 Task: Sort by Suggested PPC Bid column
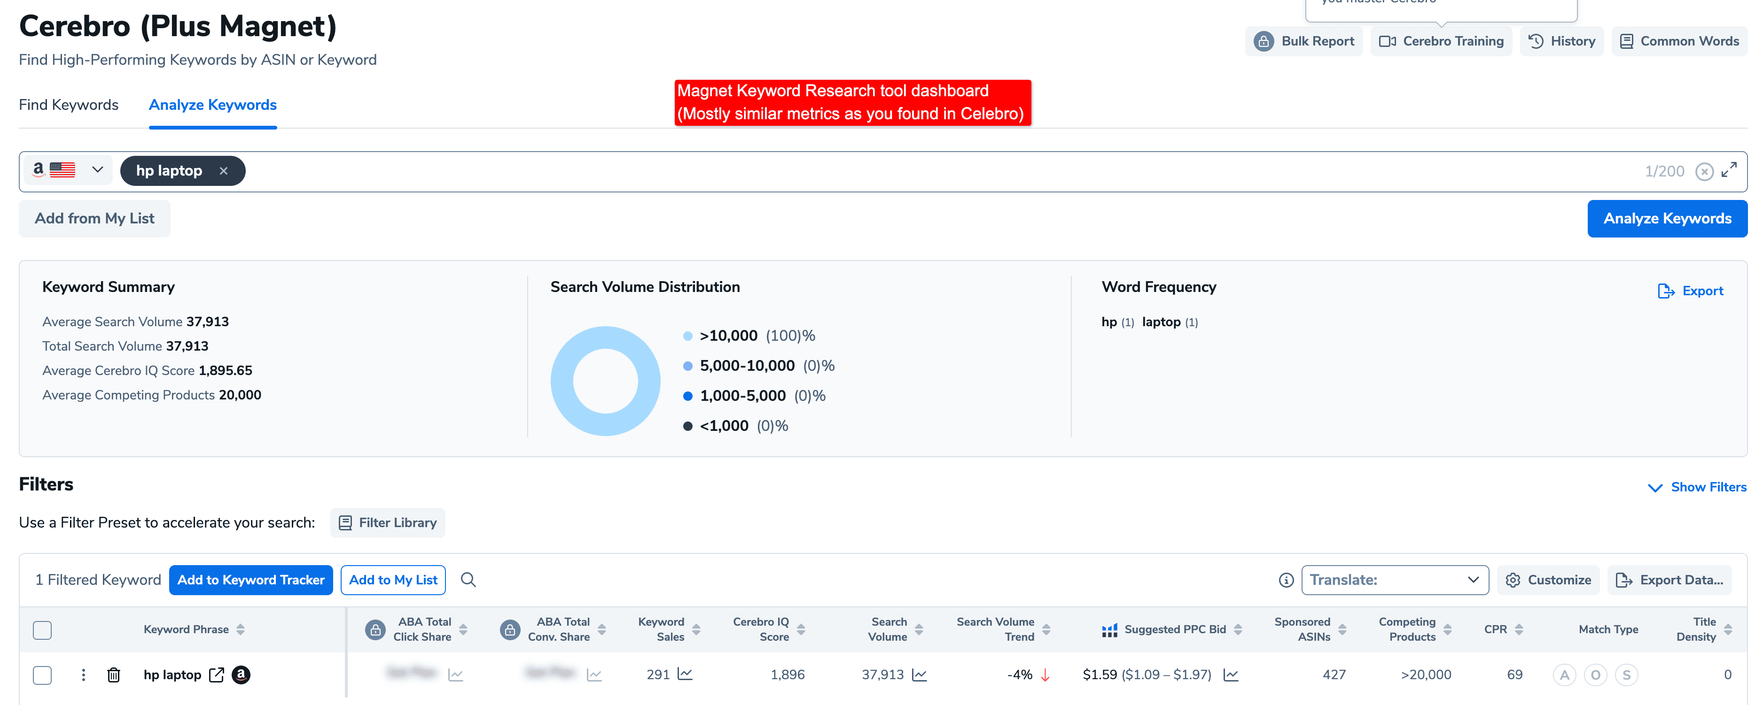pyautogui.click(x=1237, y=629)
